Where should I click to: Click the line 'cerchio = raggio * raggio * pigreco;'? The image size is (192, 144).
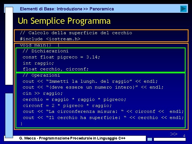[x=74, y=99]
